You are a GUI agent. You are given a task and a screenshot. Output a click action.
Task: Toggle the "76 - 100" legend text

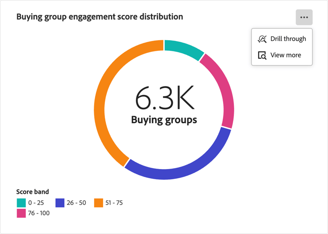(38, 213)
